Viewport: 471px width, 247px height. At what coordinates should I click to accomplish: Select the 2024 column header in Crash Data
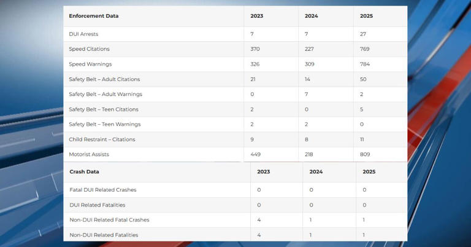316,172
